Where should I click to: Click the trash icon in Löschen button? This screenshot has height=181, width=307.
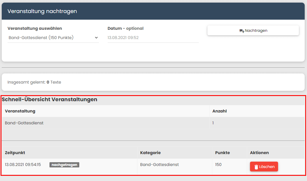[256, 167]
